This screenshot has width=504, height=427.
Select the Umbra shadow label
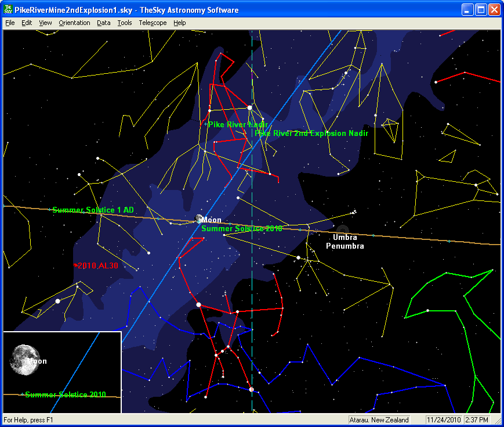point(345,237)
